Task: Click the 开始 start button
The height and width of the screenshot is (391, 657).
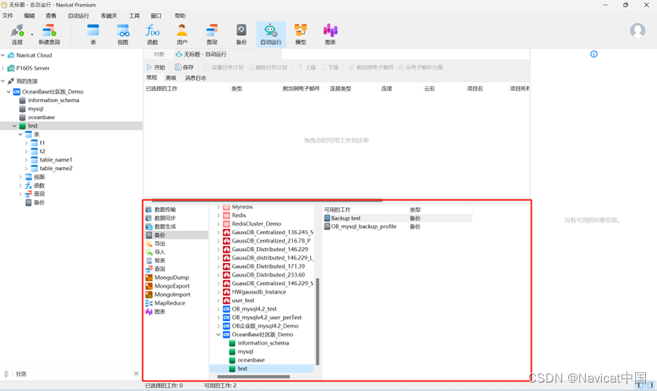Action: click(156, 67)
